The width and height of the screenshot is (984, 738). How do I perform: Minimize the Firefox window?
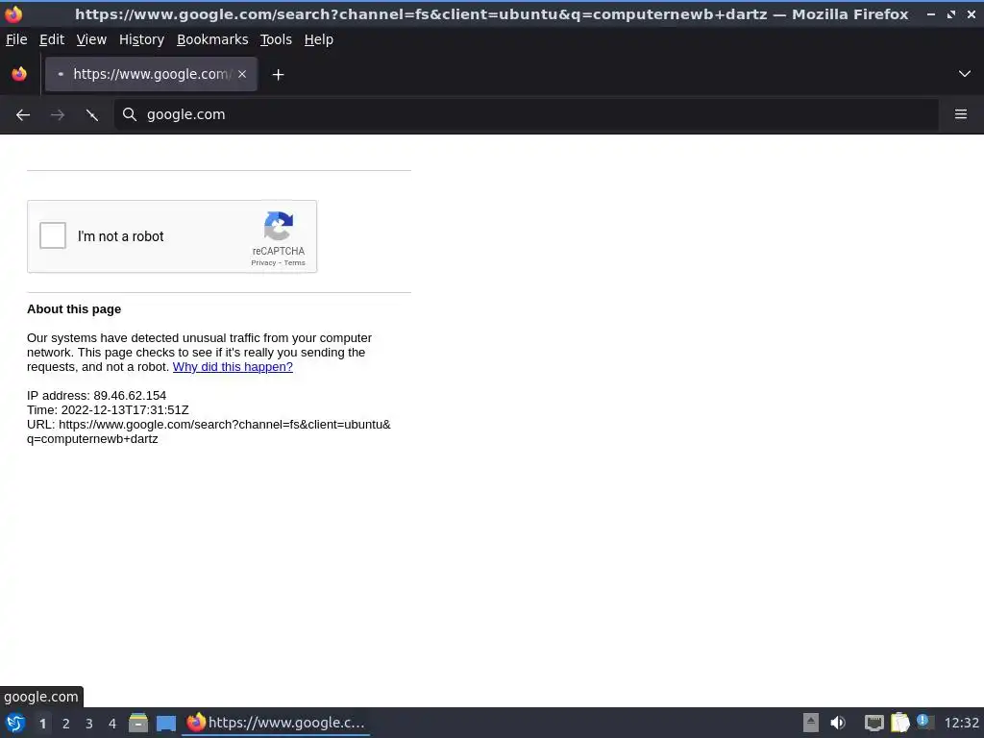click(930, 14)
